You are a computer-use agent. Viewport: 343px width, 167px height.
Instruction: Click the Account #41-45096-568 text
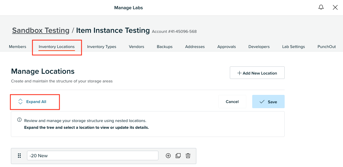pyautogui.click(x=174, y=31)
